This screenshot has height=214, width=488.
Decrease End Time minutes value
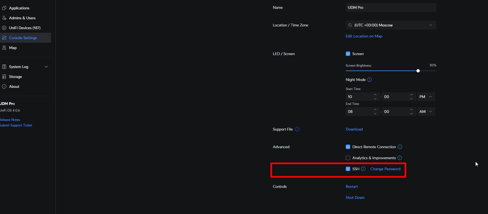pyautogui.click(x=411, y=113)
